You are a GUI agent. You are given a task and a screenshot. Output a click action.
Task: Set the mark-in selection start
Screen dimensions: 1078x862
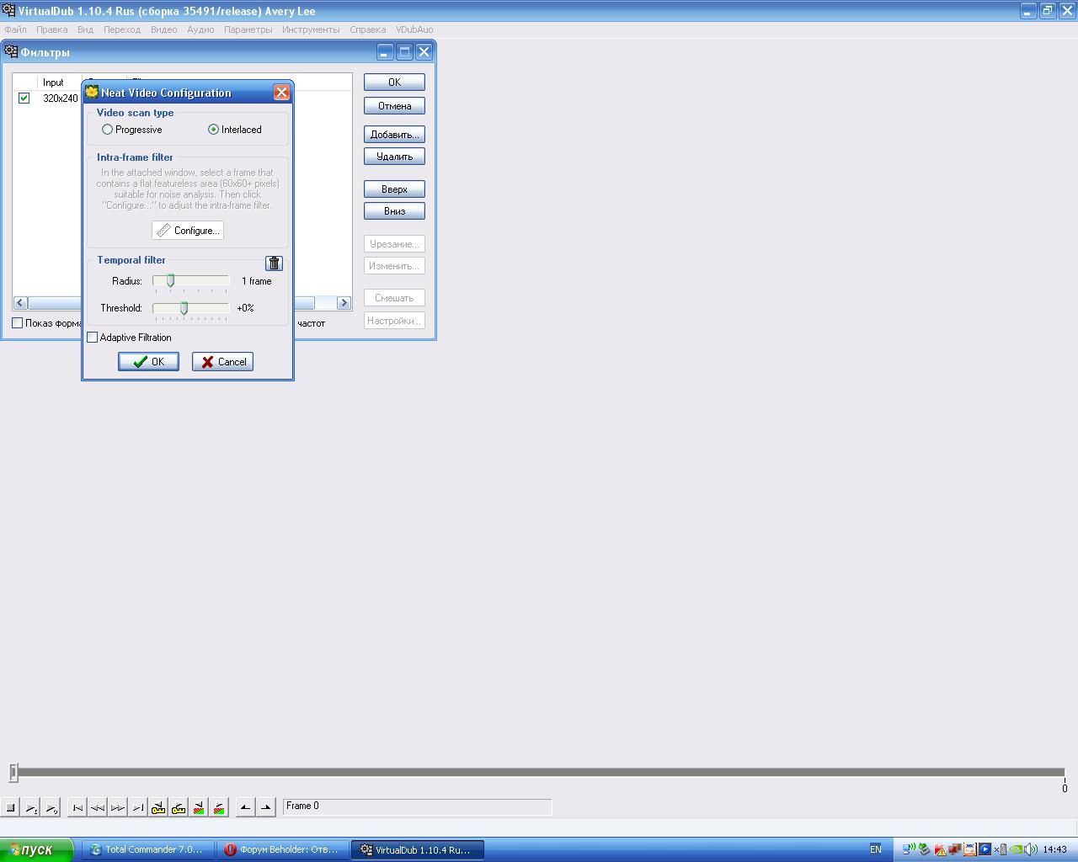click(245, 808)
